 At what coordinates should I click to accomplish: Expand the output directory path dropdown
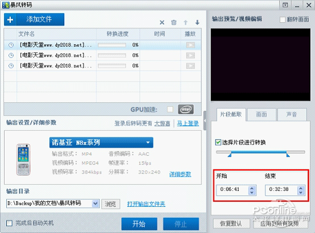pyautogui.click(x=96, y=203)
